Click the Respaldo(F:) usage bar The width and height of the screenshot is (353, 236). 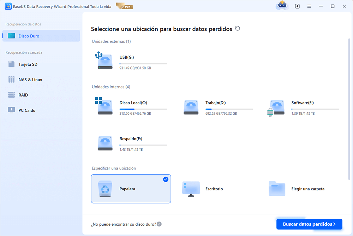(x=143, y=145)
